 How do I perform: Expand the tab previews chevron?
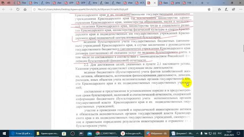coord(208,3)
